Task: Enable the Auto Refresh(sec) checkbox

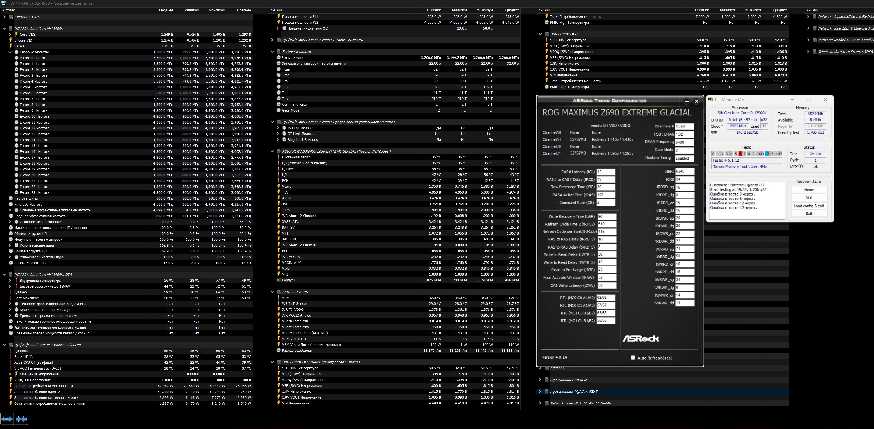Action: coord(633,358)
